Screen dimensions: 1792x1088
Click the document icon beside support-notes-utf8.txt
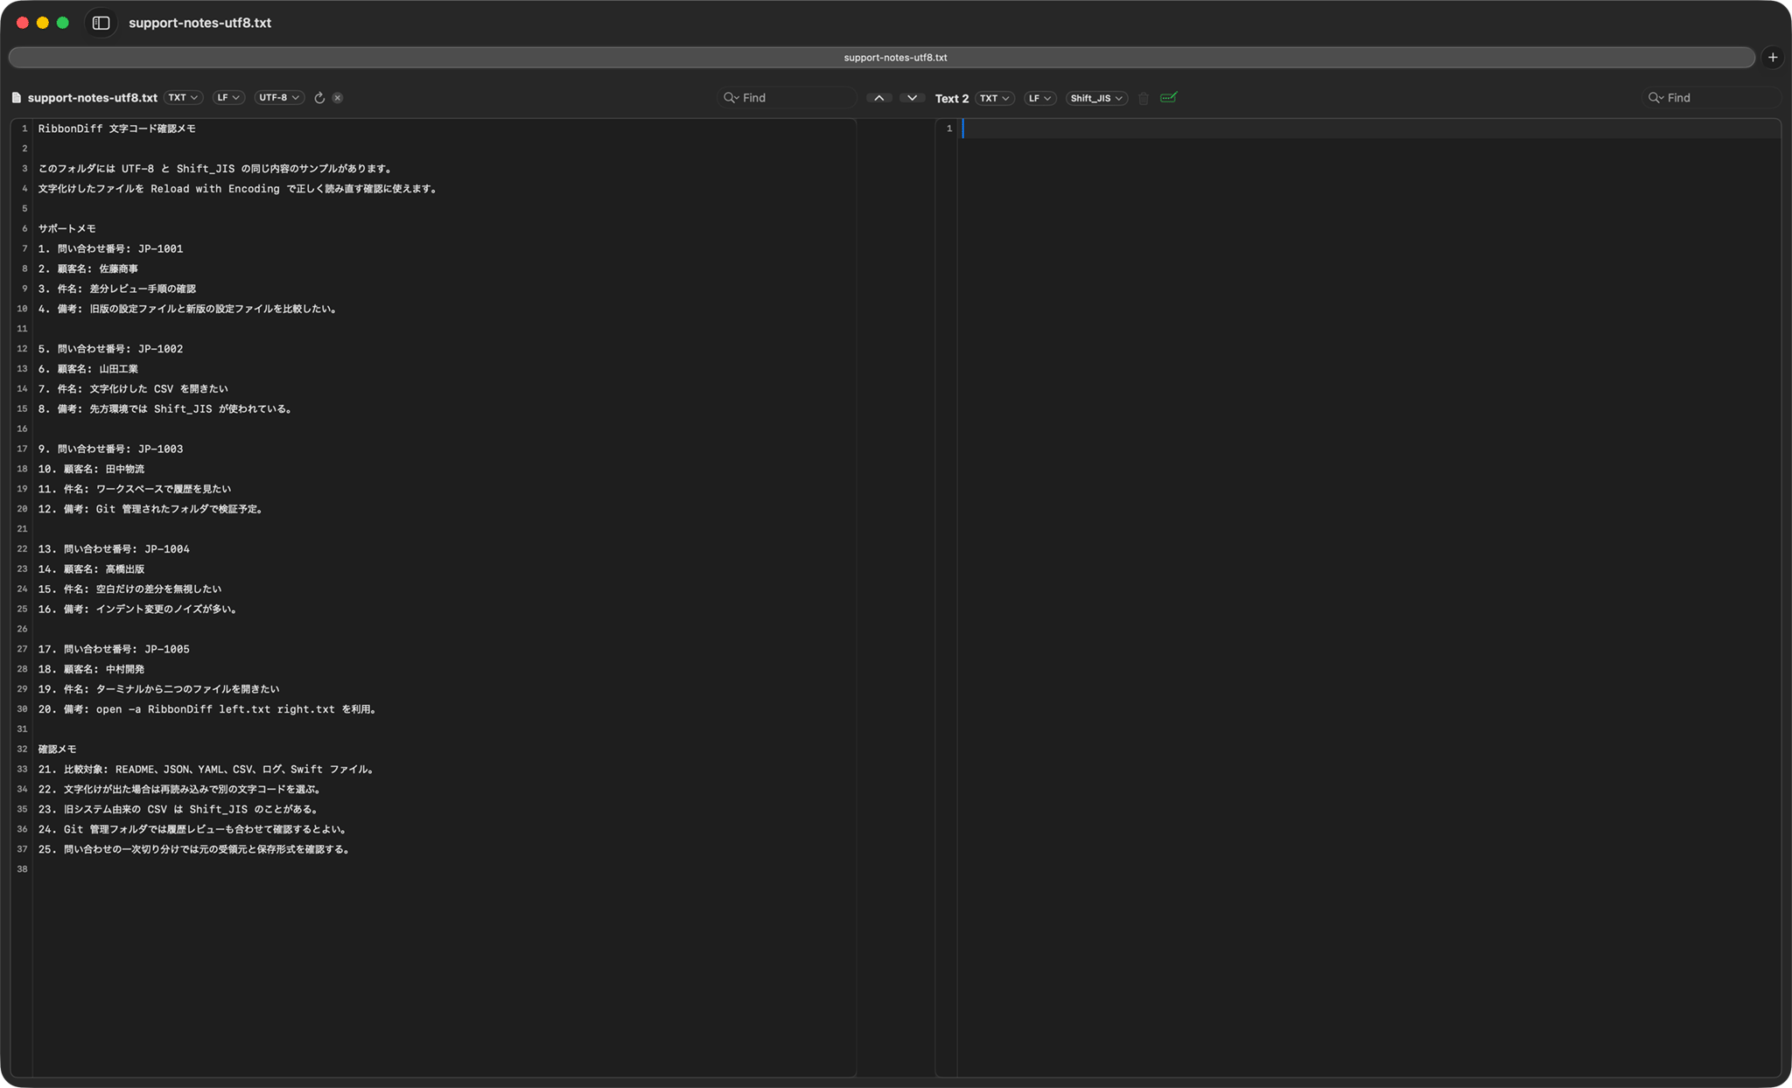16,98
